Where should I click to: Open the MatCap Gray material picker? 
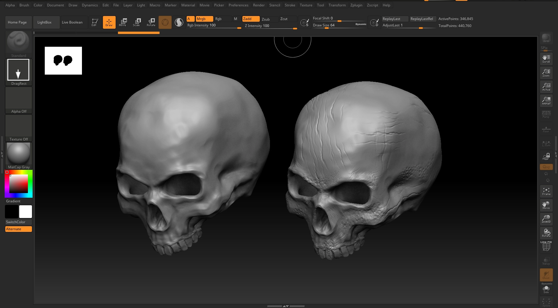(18, 156)
